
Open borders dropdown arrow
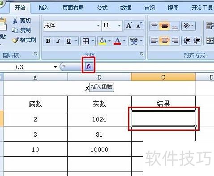[93, 41]
